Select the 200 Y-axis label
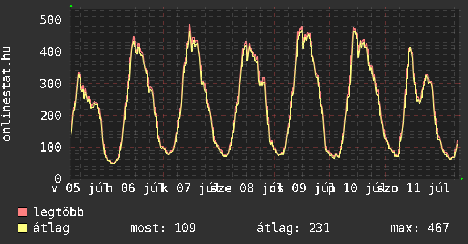 (x=51, y=115)
